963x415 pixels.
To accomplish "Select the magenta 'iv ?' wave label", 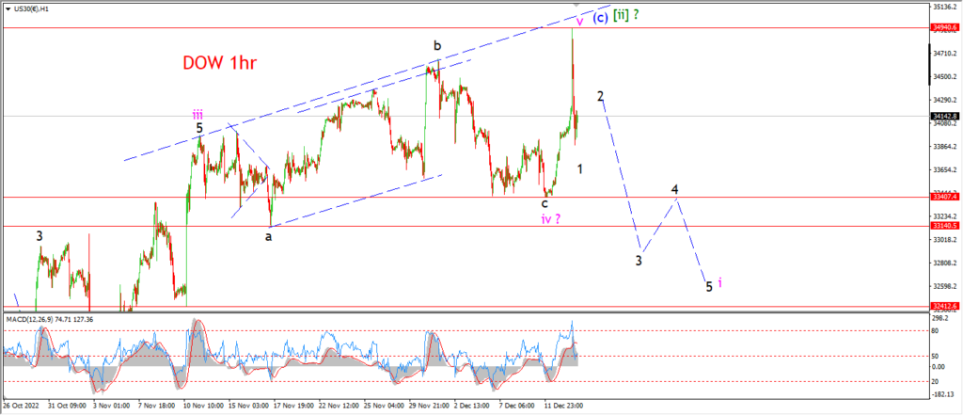I will pos(550,219).
